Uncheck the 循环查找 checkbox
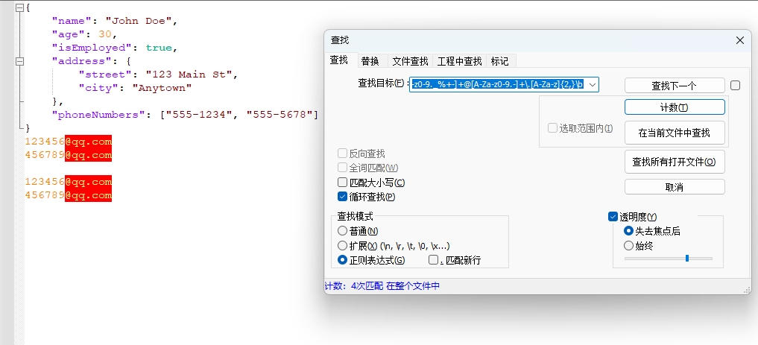The image size is (758, 345). [342, 197]
